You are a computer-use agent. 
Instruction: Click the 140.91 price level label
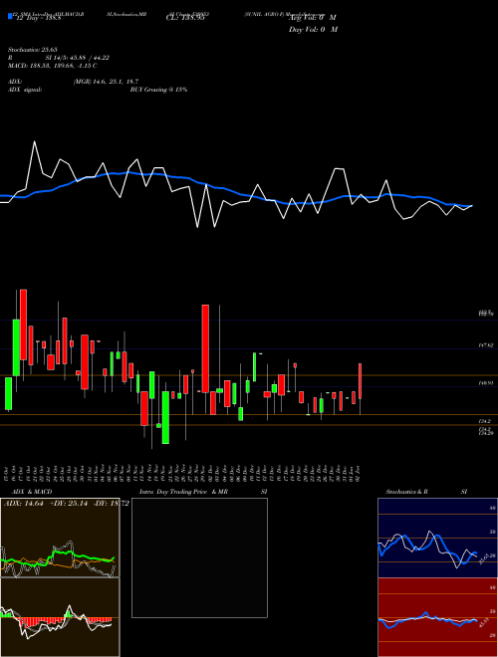486,382
